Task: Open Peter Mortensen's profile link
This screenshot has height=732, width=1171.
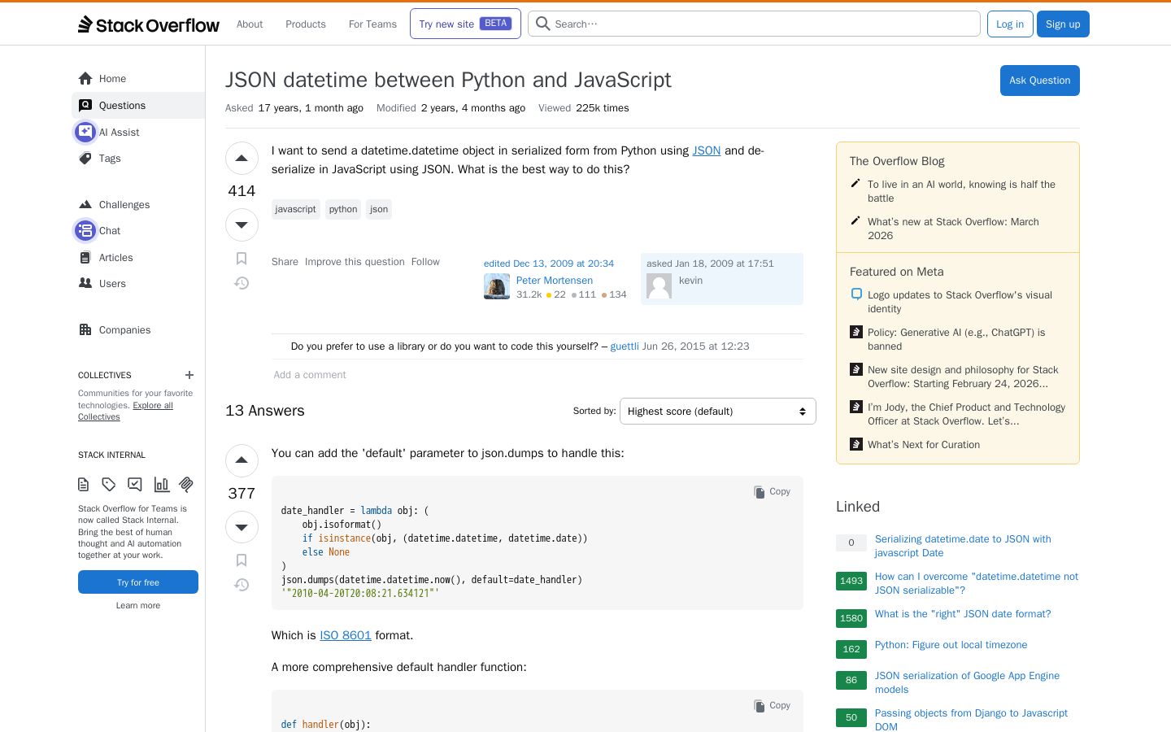Action: pos(555,281)
